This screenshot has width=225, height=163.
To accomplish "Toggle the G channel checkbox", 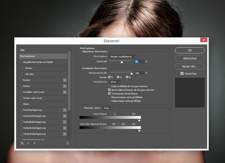I will 118,77.
